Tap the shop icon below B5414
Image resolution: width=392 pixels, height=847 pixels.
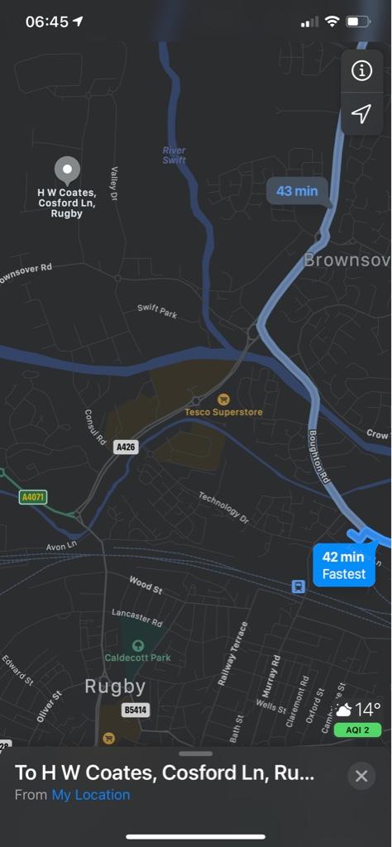[x=108, y=738]
